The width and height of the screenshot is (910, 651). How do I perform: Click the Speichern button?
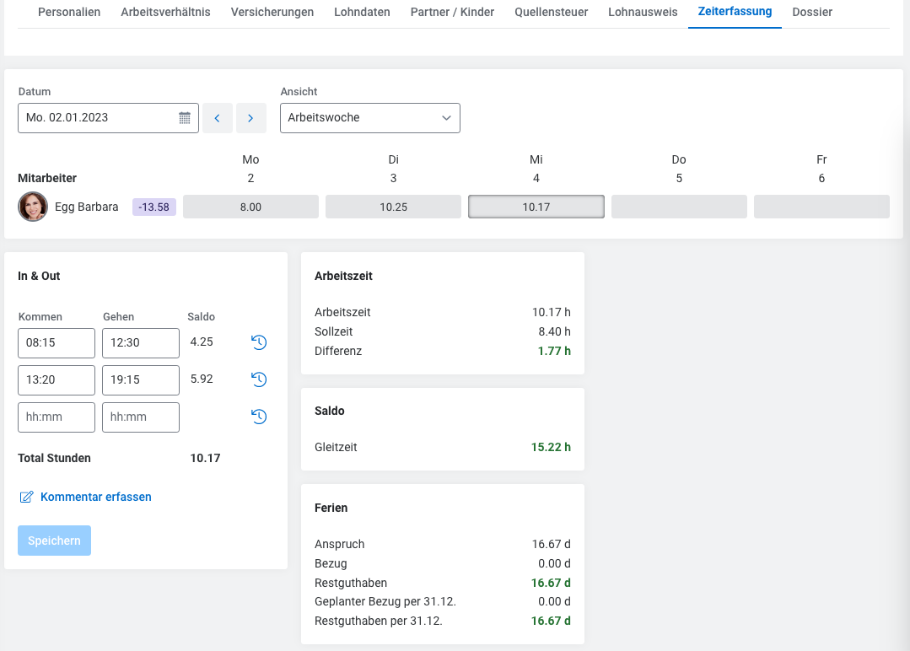(54, 541)
